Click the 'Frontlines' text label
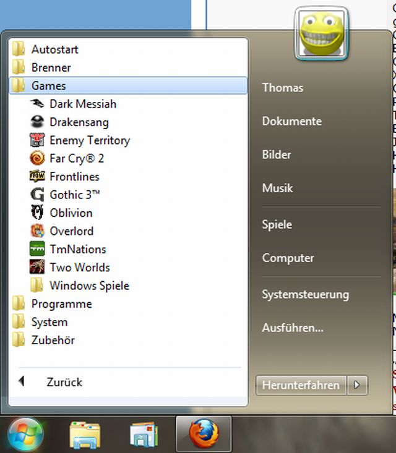The height and width of the screenshot is (453, 396). click(x=74, y=177)
